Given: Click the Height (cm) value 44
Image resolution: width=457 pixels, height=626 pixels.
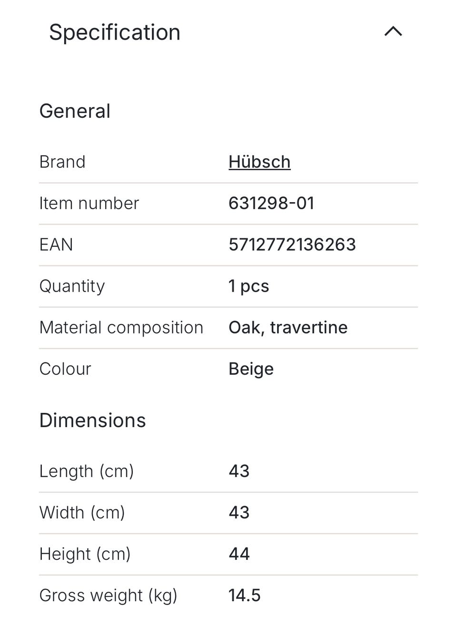Looking at the screenshot, I should coord(239,554).
